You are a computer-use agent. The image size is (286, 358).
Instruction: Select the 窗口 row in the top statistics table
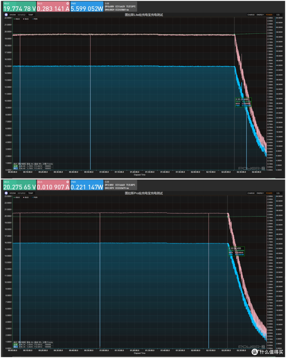coord(33,168)
